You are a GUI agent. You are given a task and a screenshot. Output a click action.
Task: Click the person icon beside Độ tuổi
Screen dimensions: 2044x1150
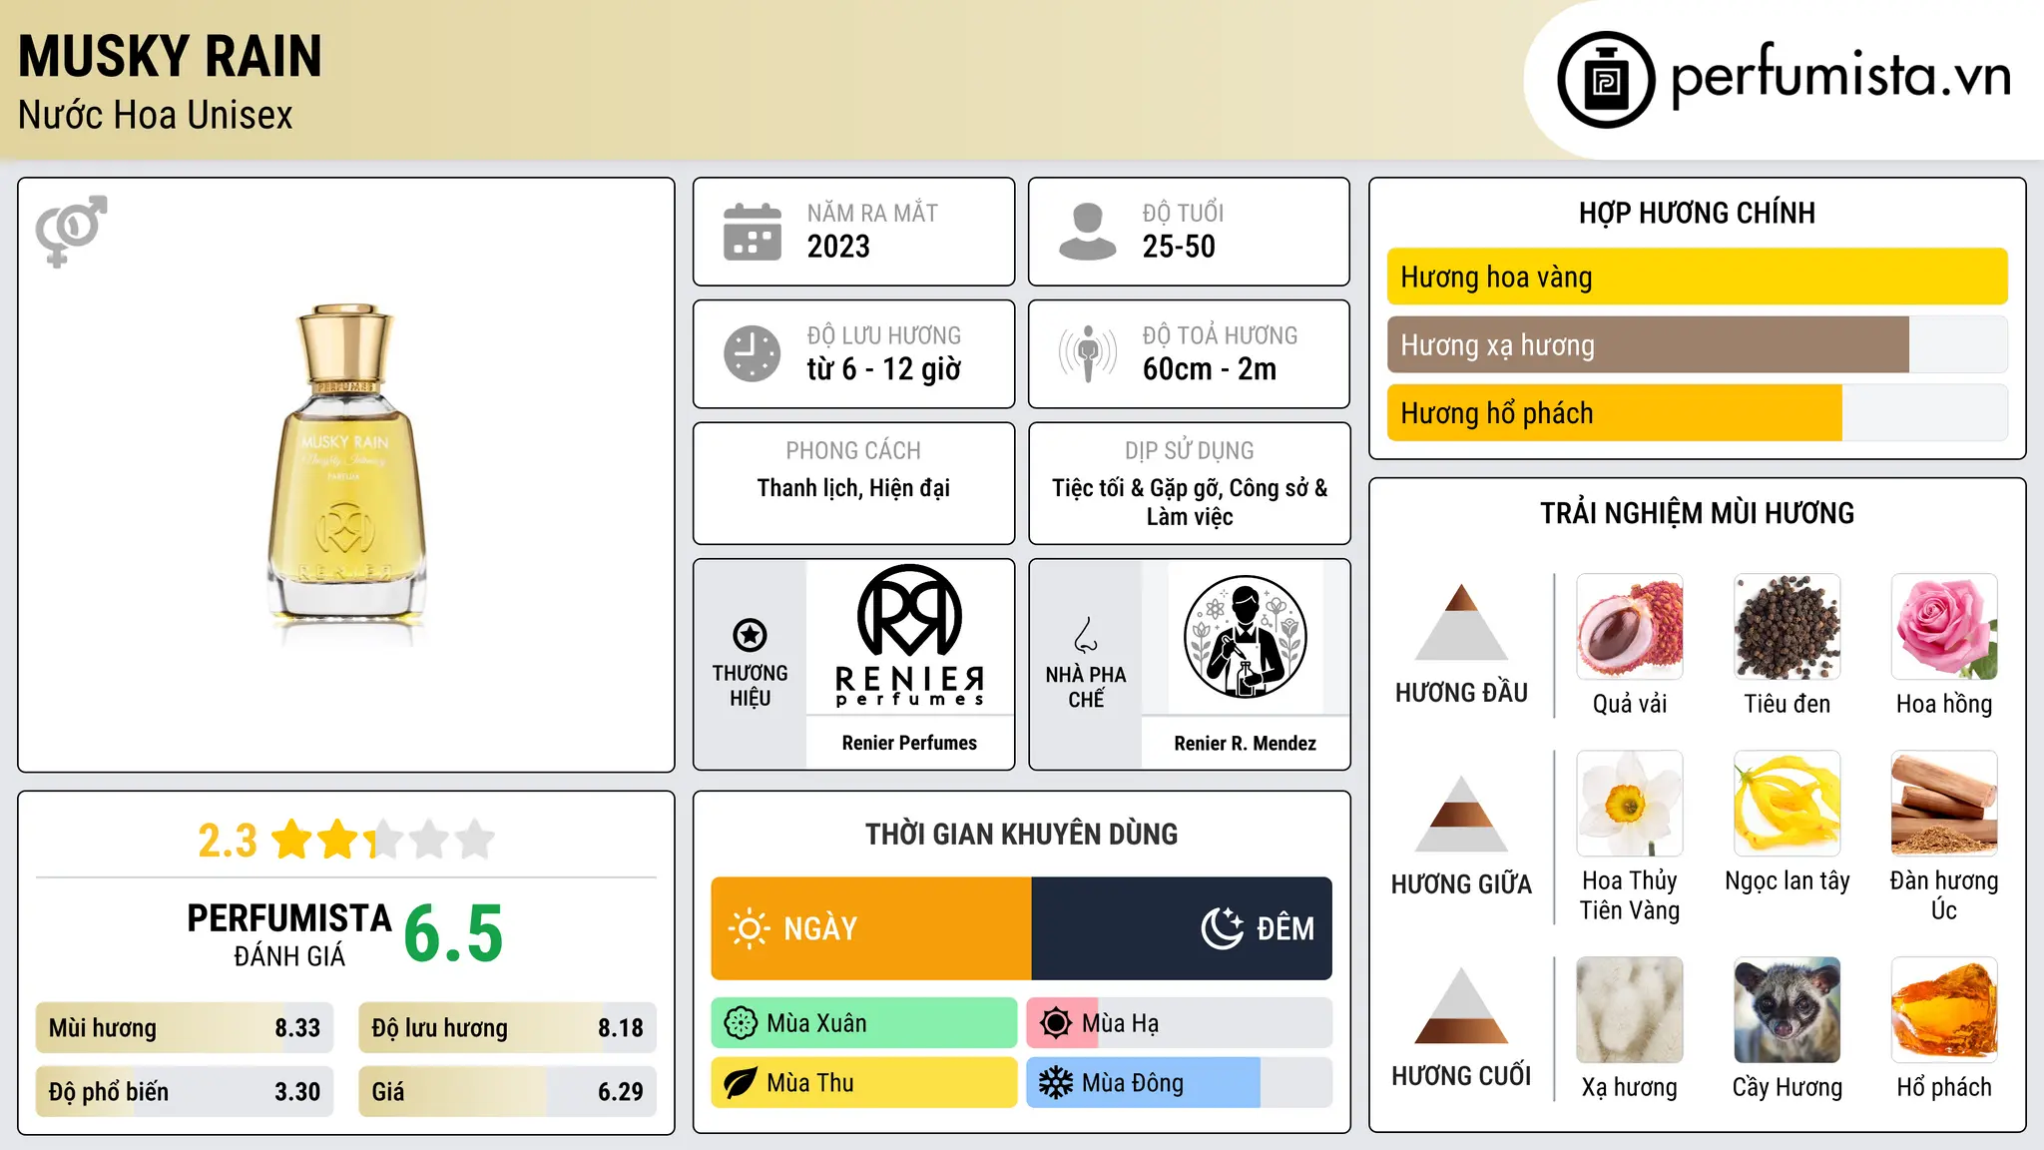coord(1087,232)
